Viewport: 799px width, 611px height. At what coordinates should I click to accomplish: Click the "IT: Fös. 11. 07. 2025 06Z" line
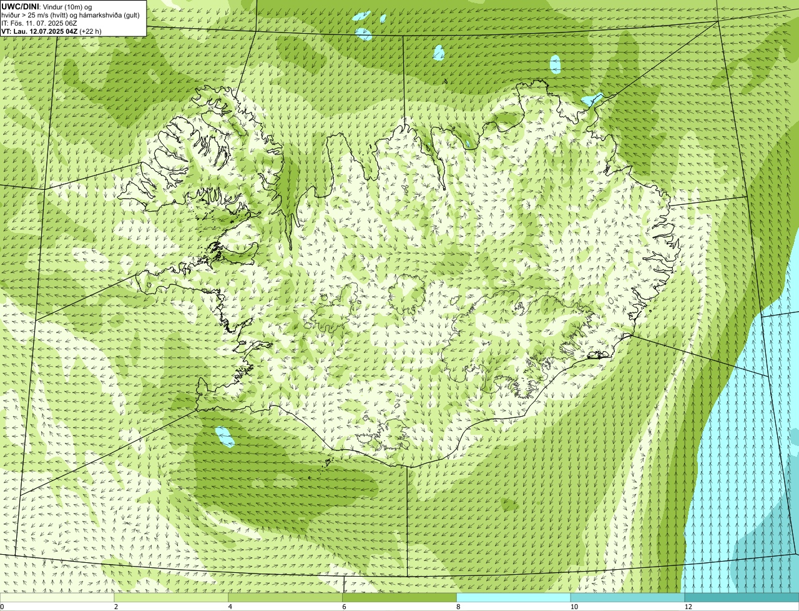pos(39,23)
